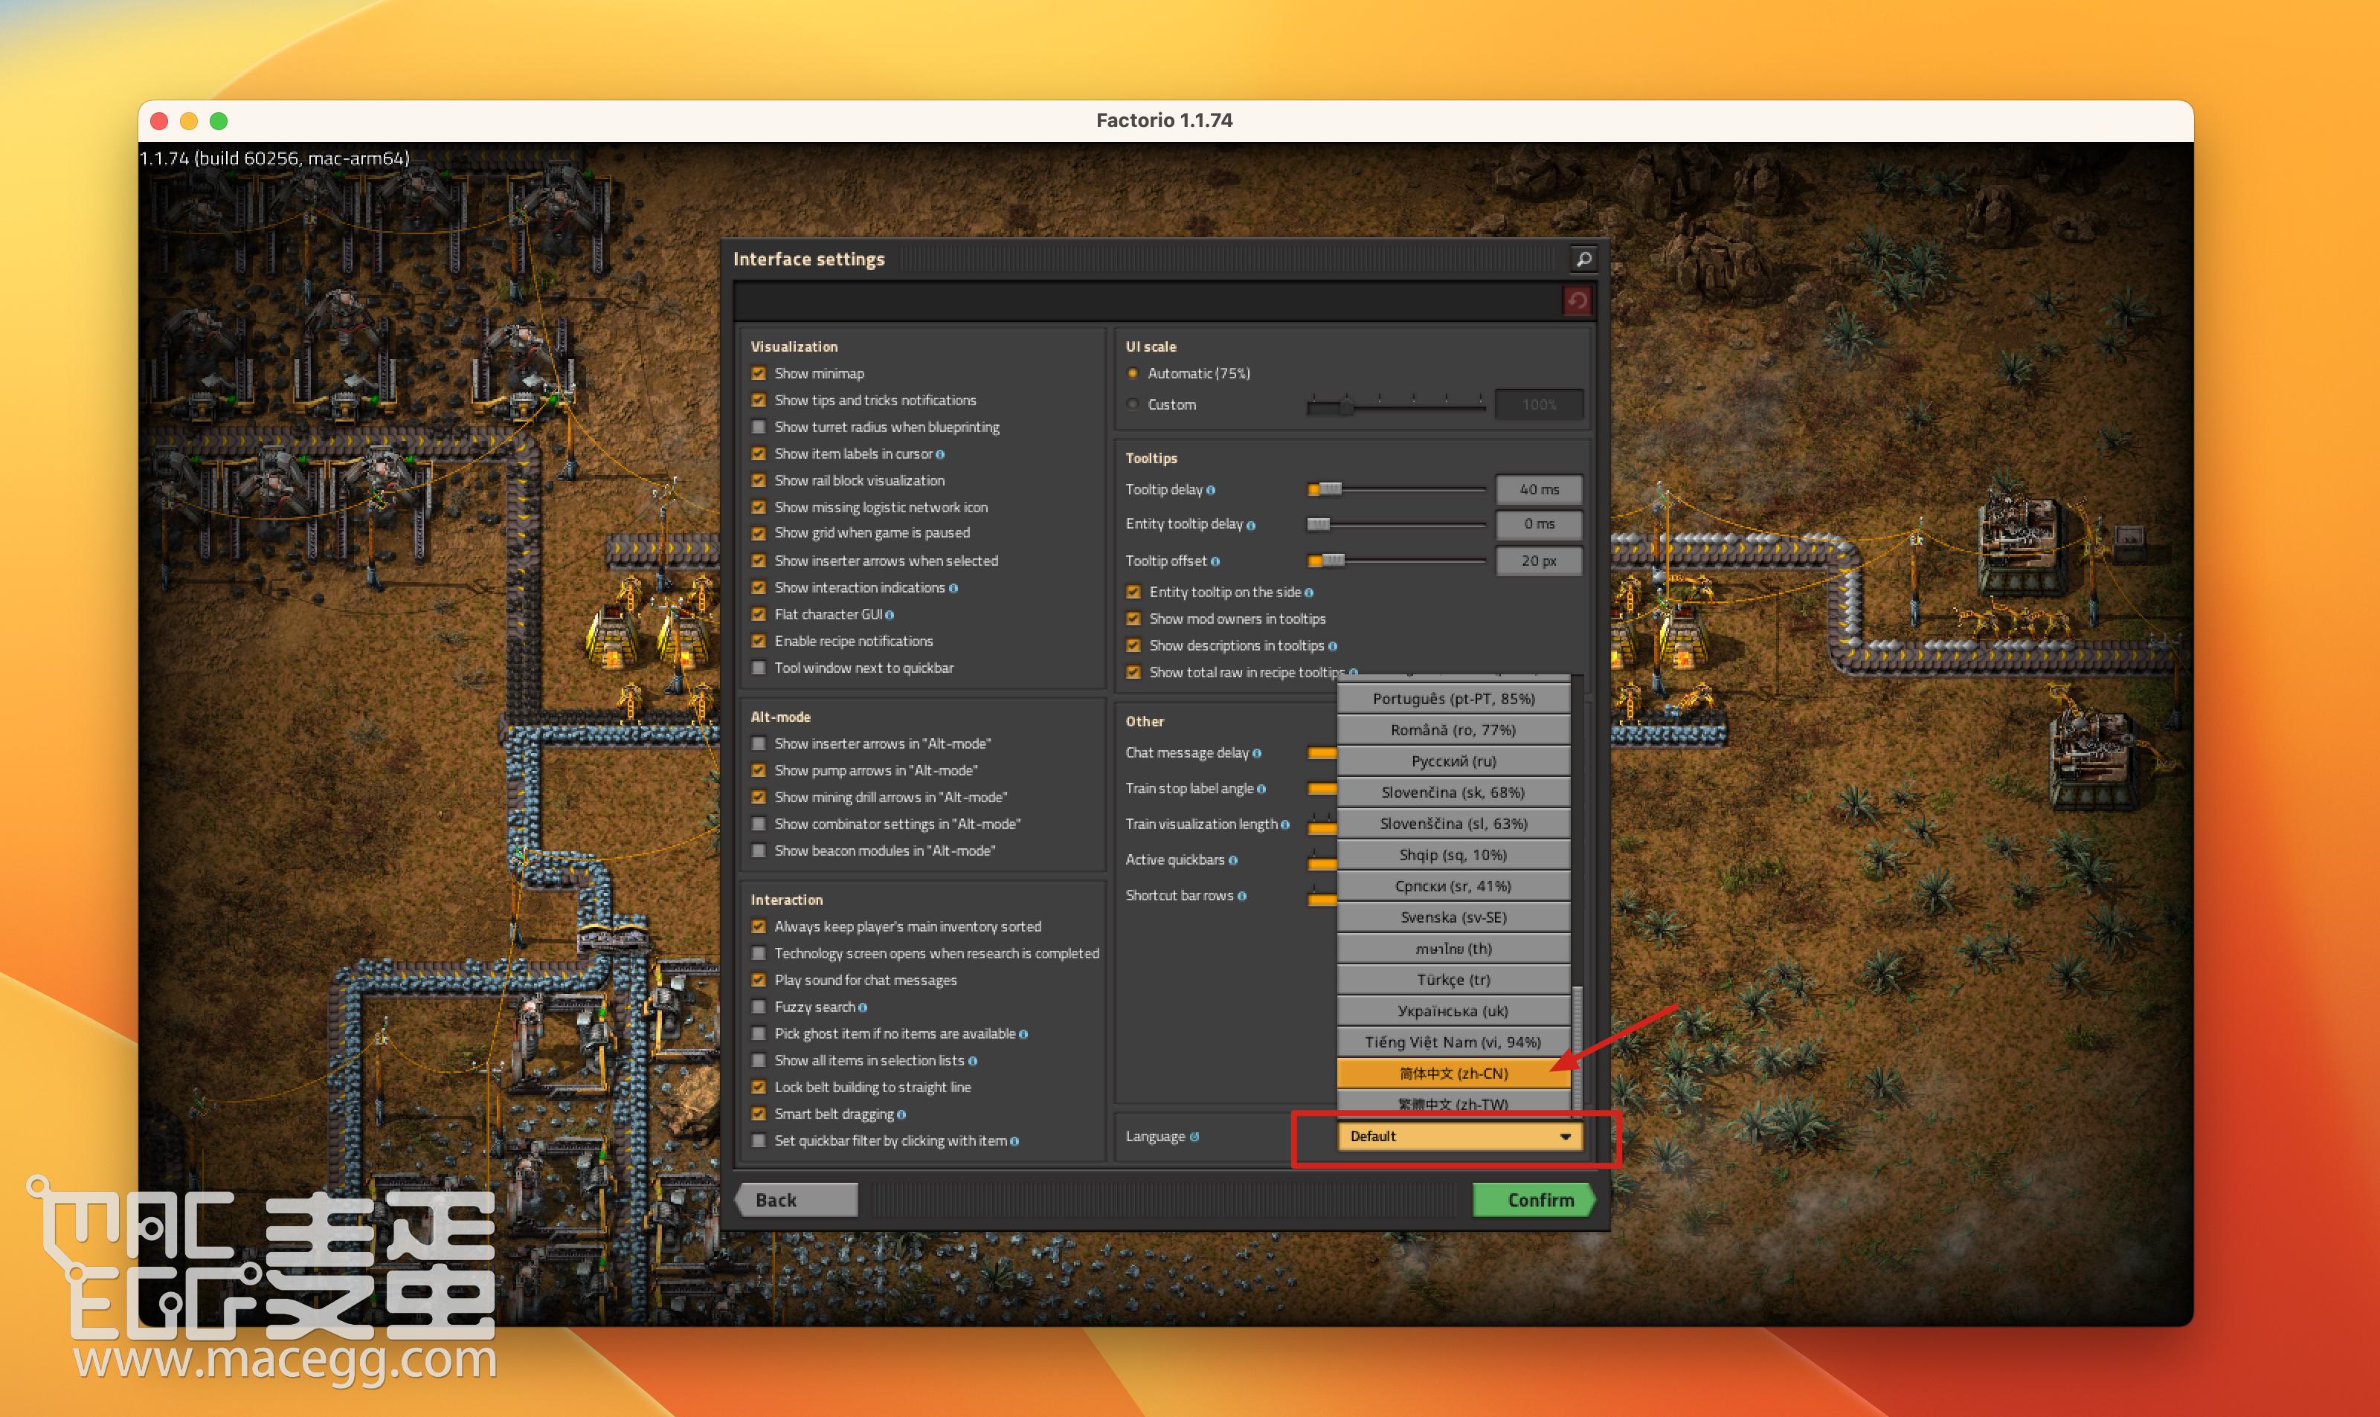Click info icon beside Entity tooltip delay

point(1251,525)
